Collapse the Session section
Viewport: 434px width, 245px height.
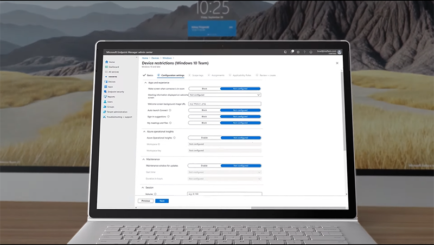143,187
